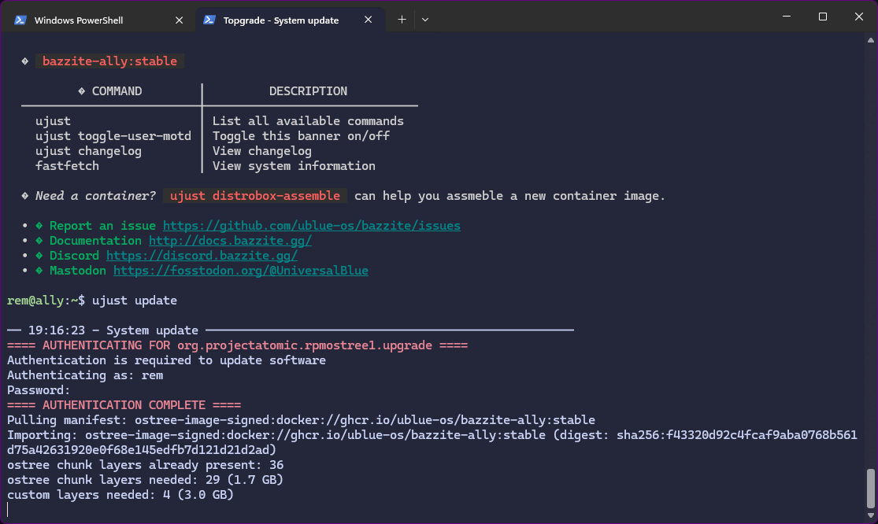Click 'List all available commands' description

pos(308,121)
